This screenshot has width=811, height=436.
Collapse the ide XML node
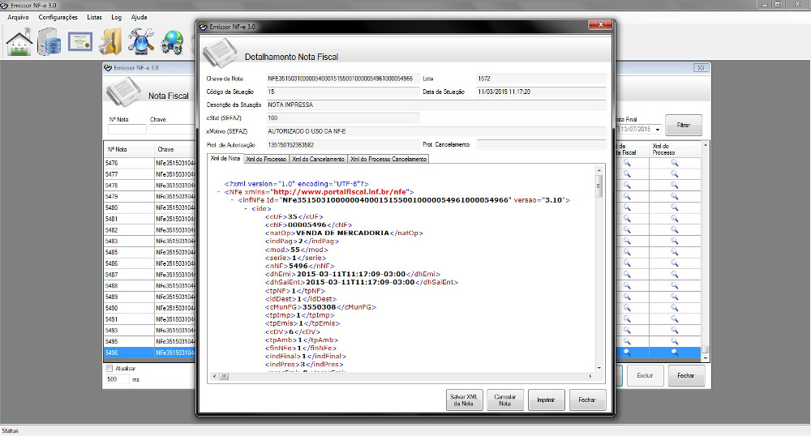[x=246, y=209]
